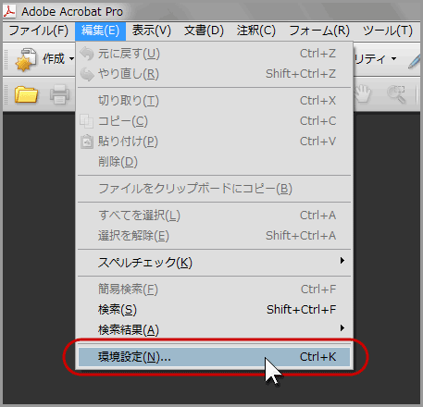Choose ファイルをクリップボードにコピー(B) entry
The image size is (423, 407).
tap(215, 189)
